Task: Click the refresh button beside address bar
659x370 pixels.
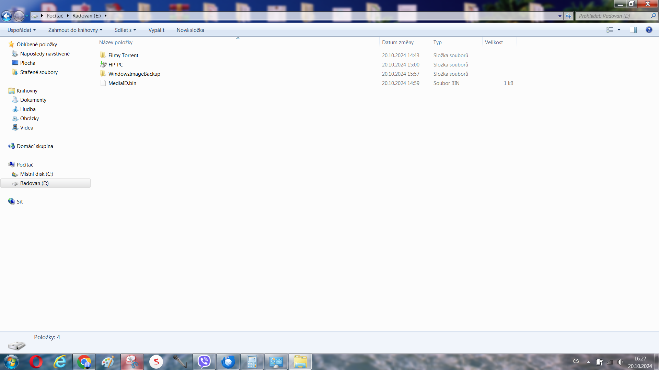Action: 569,16
